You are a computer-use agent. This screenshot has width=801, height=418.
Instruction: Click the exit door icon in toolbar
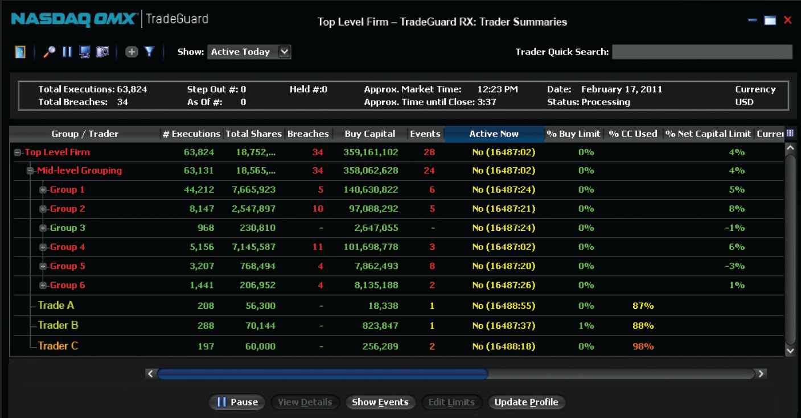[x=20, y=52]
